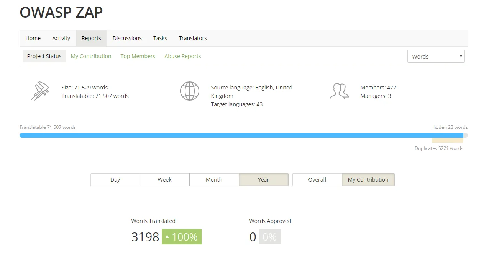Open the Translators tab

(193, 38)
